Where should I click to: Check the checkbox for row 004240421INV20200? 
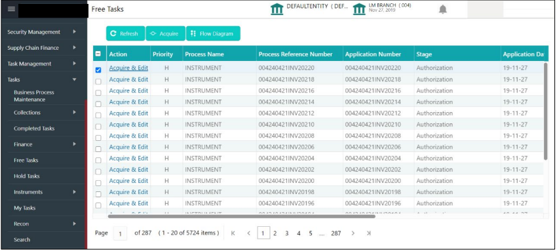tap(98, 183)
